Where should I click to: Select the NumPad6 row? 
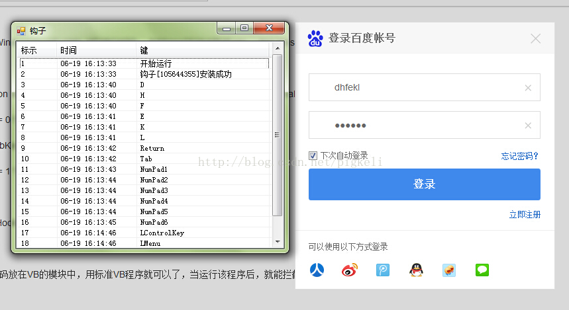(x=144, y=222)
